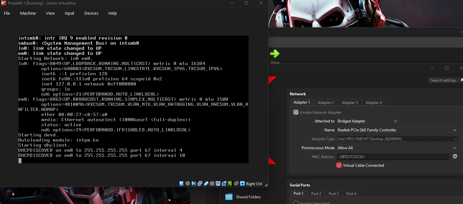Click the optical drives status icon
This screenshot has width=463, height=204.
188,183
